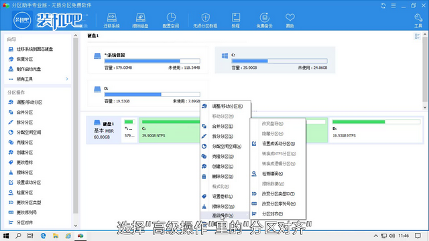The width and height of the screenshot is (429, 241).
Task: Select 合并分区(E) in context menu
Action: pyautogui.click(x=225, y=127)
